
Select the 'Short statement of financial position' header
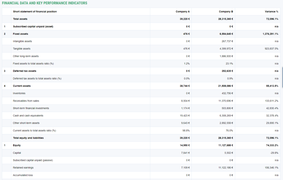click(35, 12)
